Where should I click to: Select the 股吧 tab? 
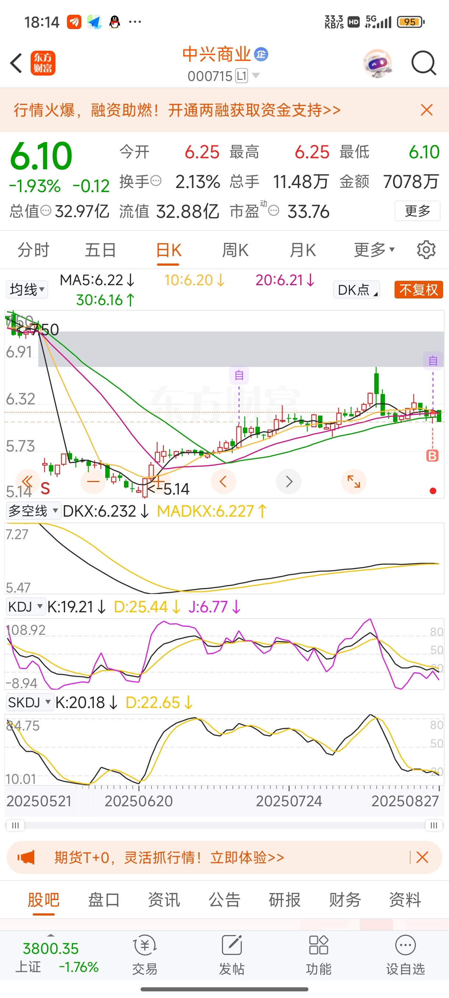pos(43,900)
